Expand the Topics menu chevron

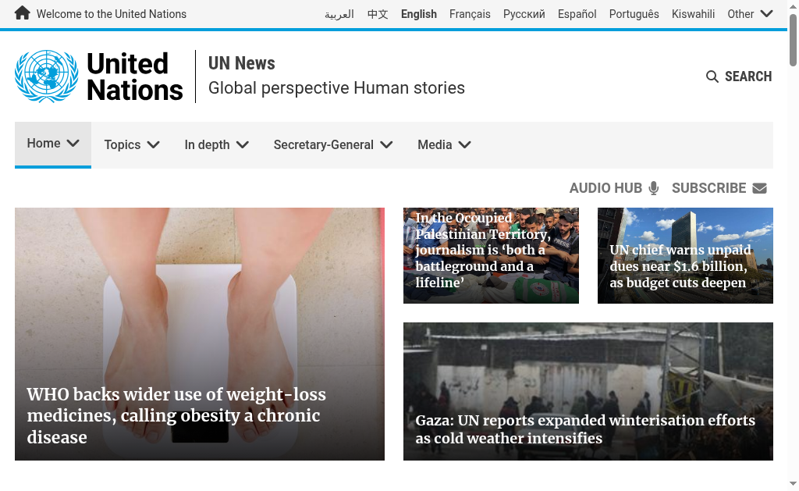coord(154,144)
